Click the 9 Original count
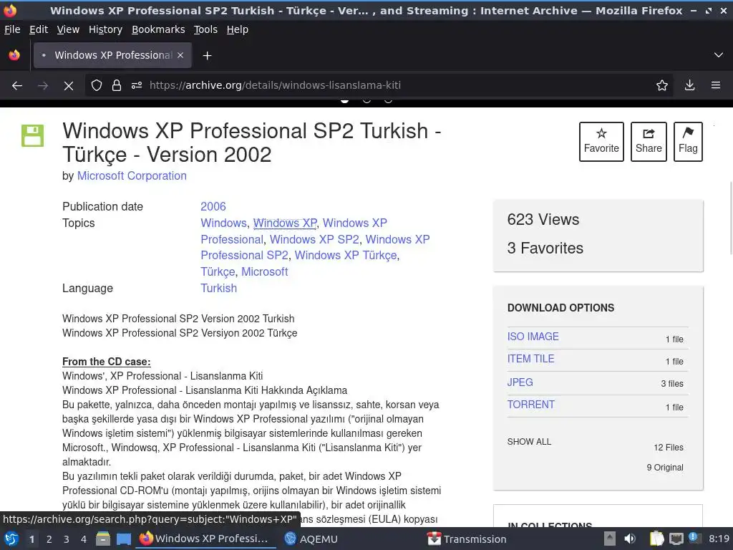The height and width of the screenshot is (550, 733). pos(665,468)
